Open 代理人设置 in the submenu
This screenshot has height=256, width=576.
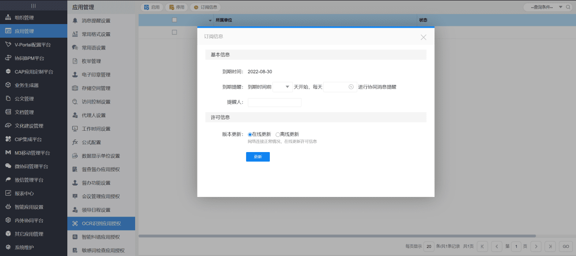coord(101,115)
